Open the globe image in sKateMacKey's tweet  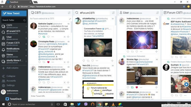click(98, 48)
